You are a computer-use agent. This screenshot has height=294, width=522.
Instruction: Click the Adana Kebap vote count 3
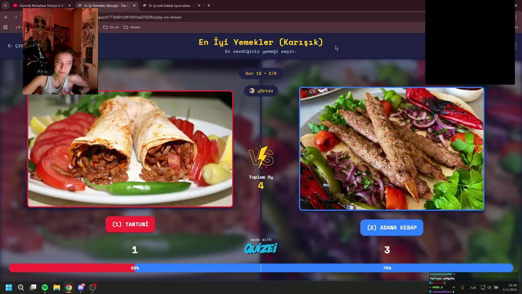pyautogui.click(x=387, y=250)
